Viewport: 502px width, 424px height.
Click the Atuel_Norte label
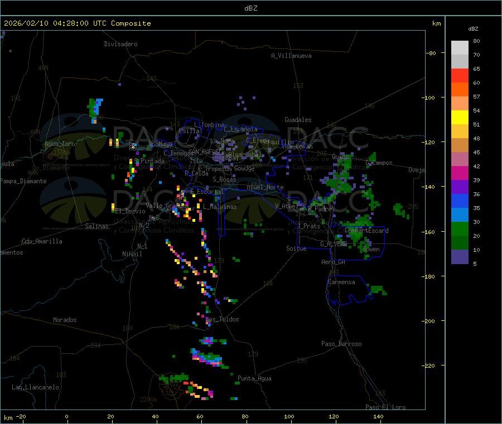point(265,187)
